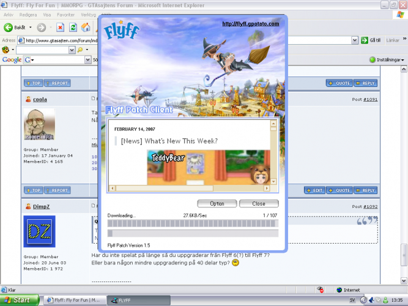This screenshot has width=408, height=306.
Task: Click the TOP button above coola's post
Action: (x=34, y=83)
